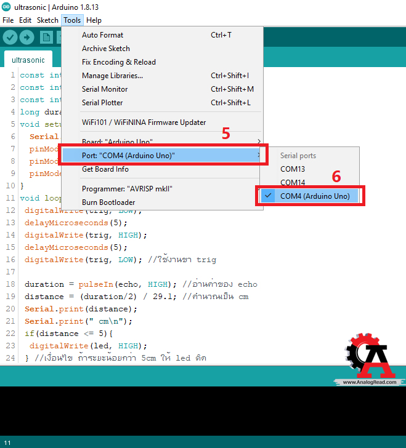This screenshot has height=448, width=406.
Task: Open Manage Libraries from Tools menu
Action: click(162, 76)
